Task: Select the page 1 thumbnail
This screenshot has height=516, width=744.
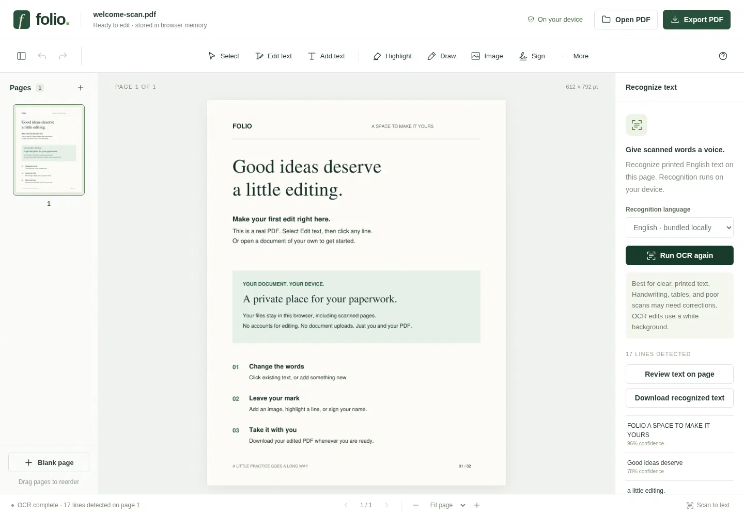Action: point(49,150)
